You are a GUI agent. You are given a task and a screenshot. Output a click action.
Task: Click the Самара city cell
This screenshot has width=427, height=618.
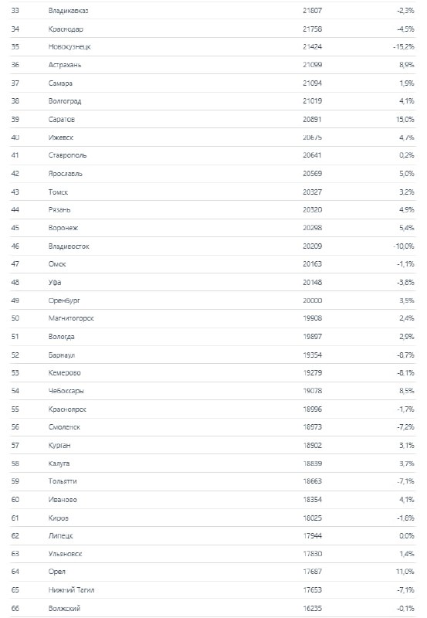point(60,83)
